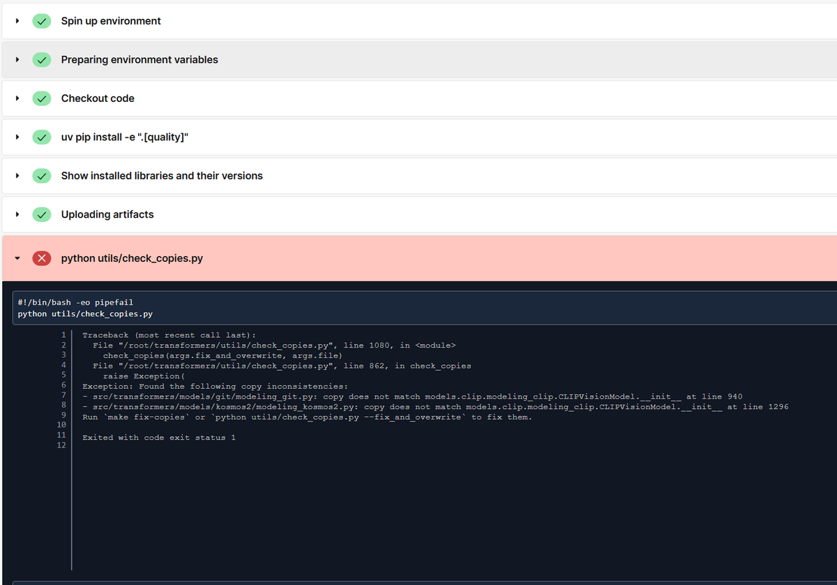This screenshot has height=585, width=837.
Task: Click red failure icon beside check_copies.py step
Action: point(42,258)
